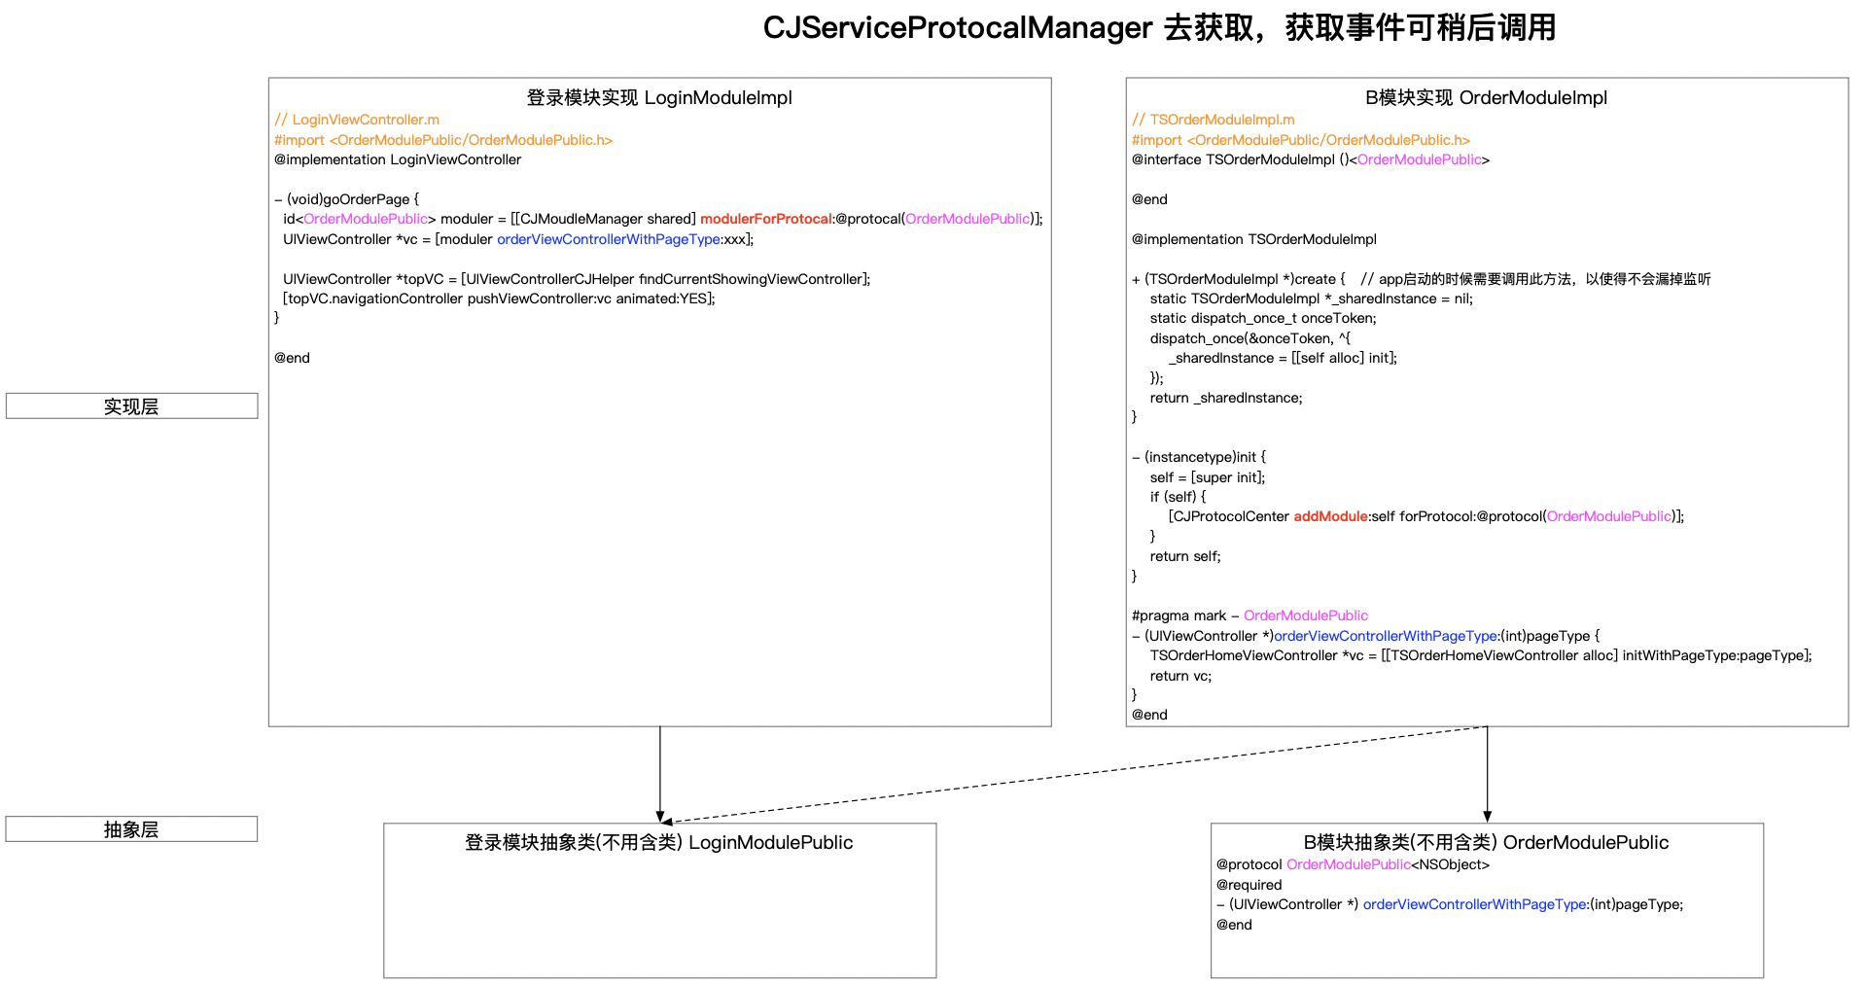1865x984 pixels.
Task: Click the B模块实现 OrderModuleImpl title
Action: (1486, 97)
